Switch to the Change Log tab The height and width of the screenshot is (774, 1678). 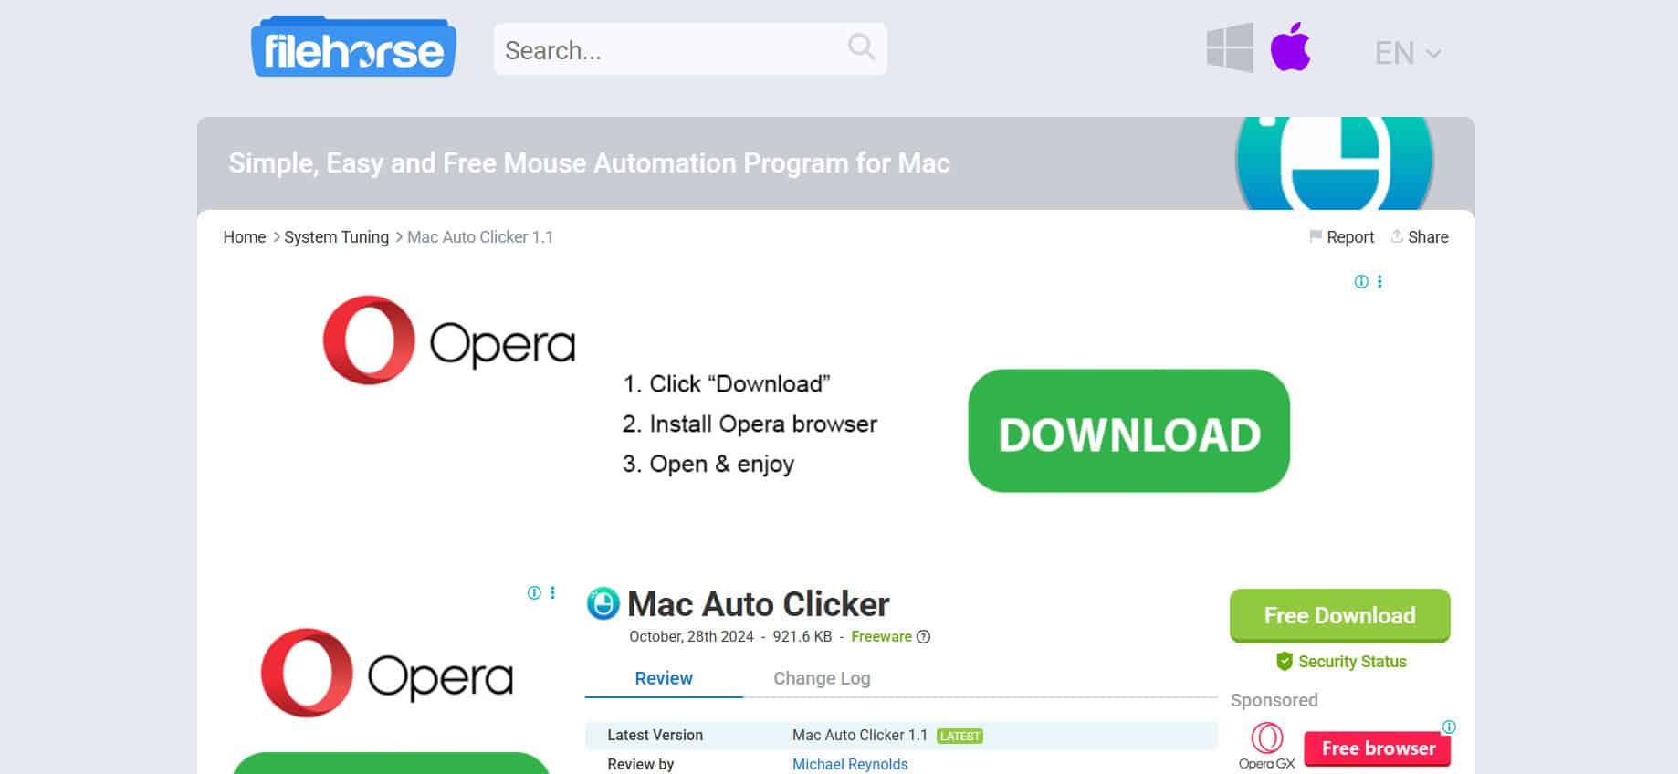pyautogui.click(x=822, y=678)
